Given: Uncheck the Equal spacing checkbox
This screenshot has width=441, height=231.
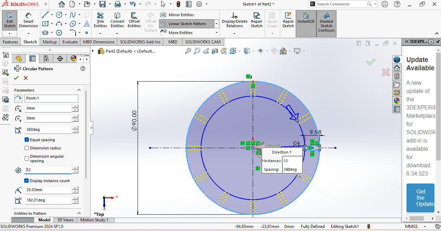Looking at the screenshot, I should 27,140.
